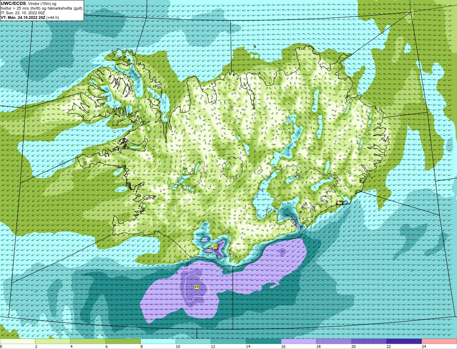Click the 20–22 m/s violet legend swatch
457x349 pixels.
[369, 341]
